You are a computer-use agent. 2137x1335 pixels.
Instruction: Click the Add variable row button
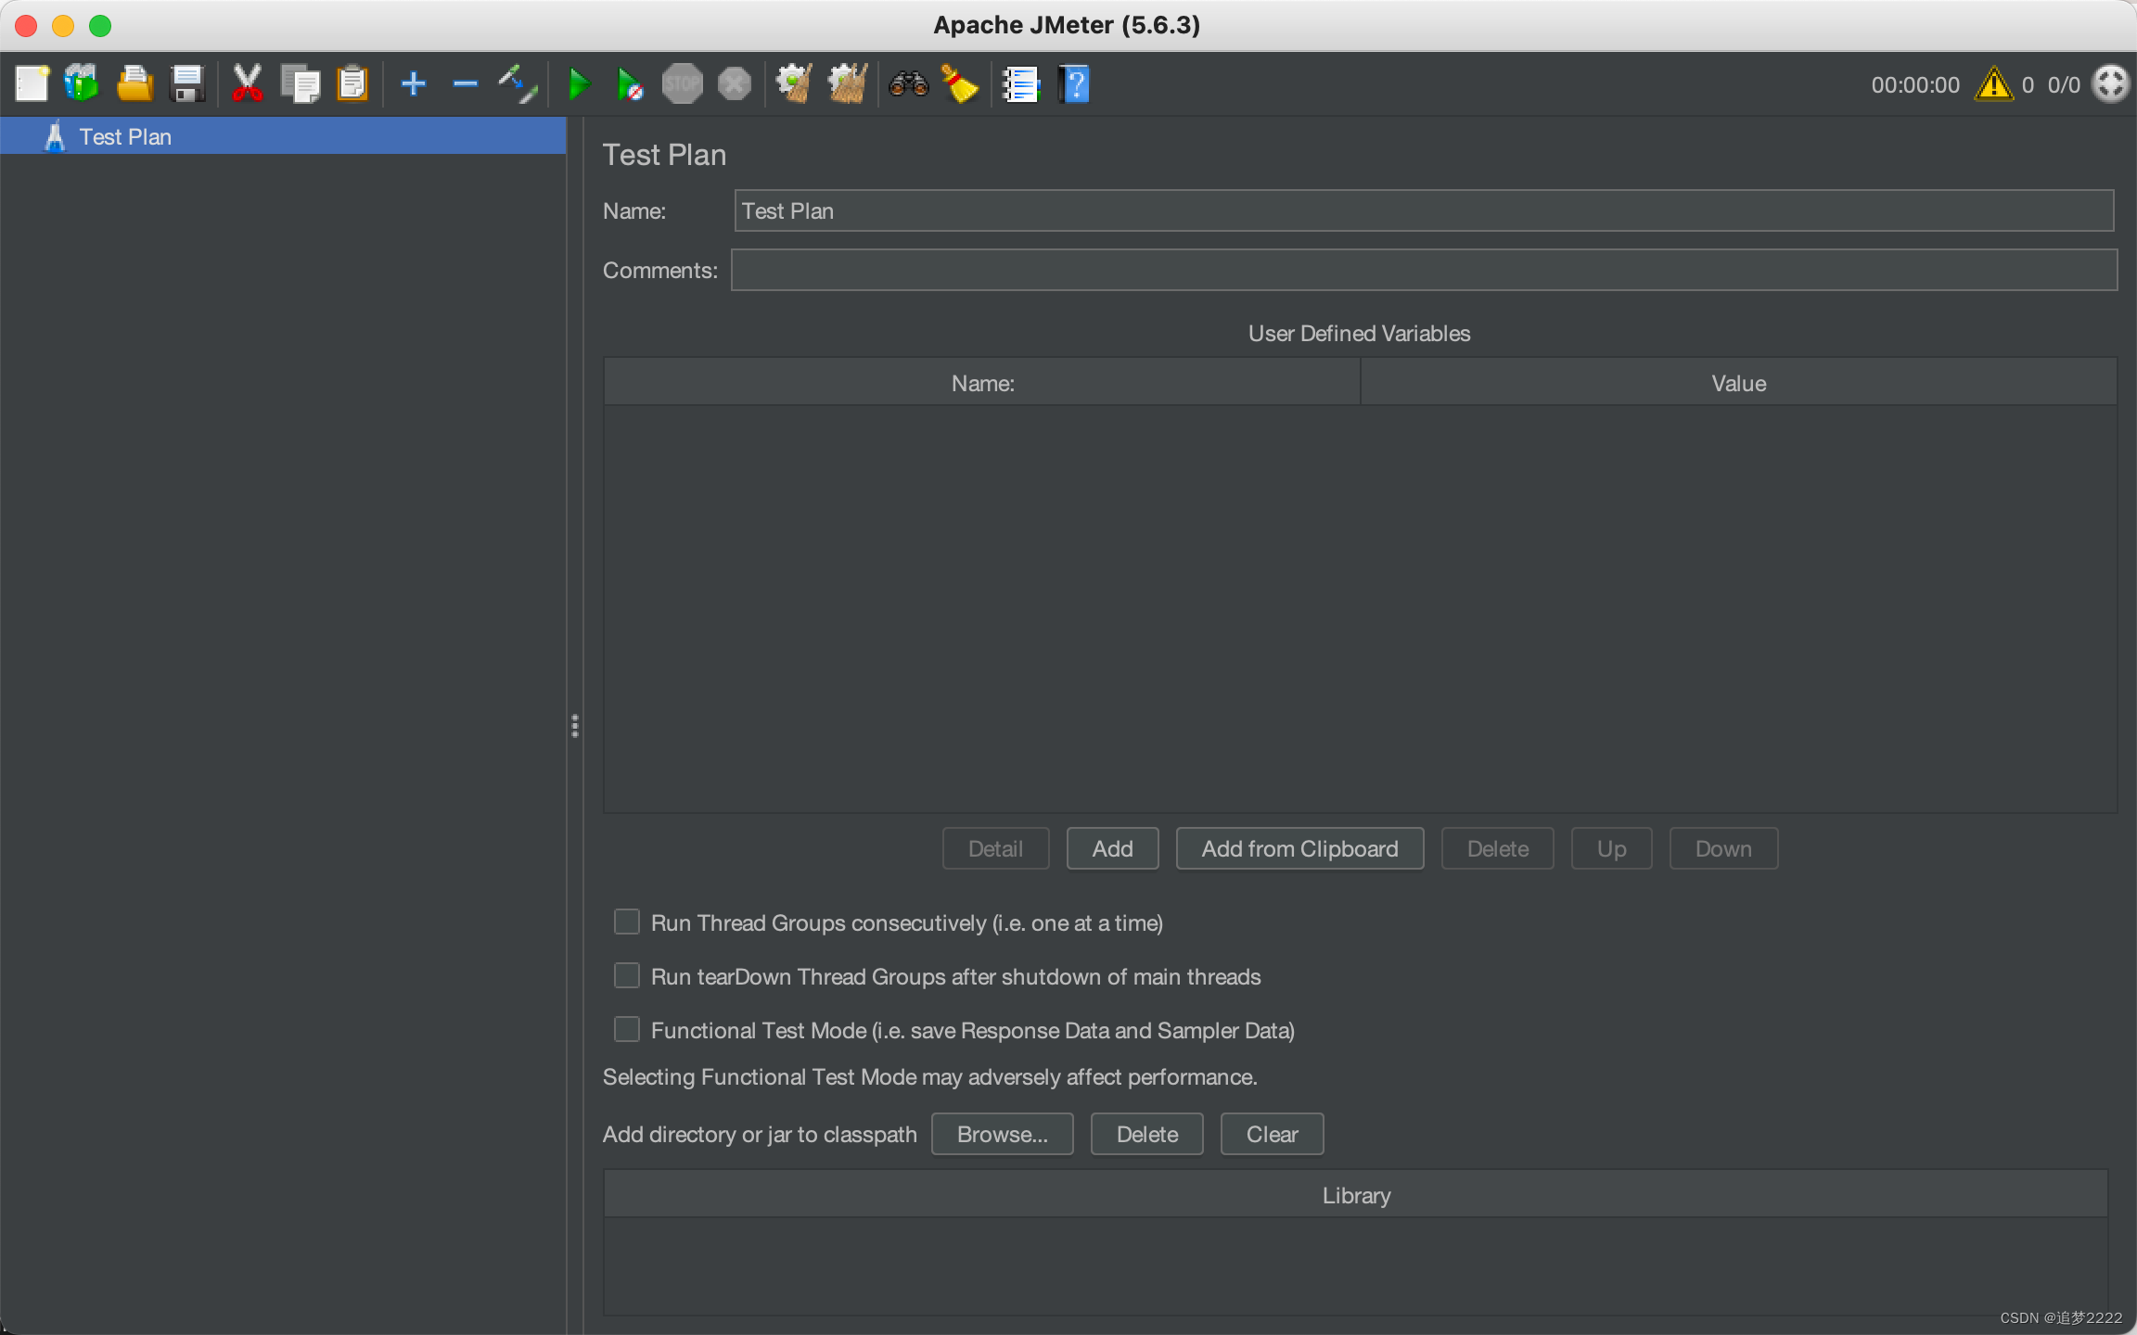1112,849
